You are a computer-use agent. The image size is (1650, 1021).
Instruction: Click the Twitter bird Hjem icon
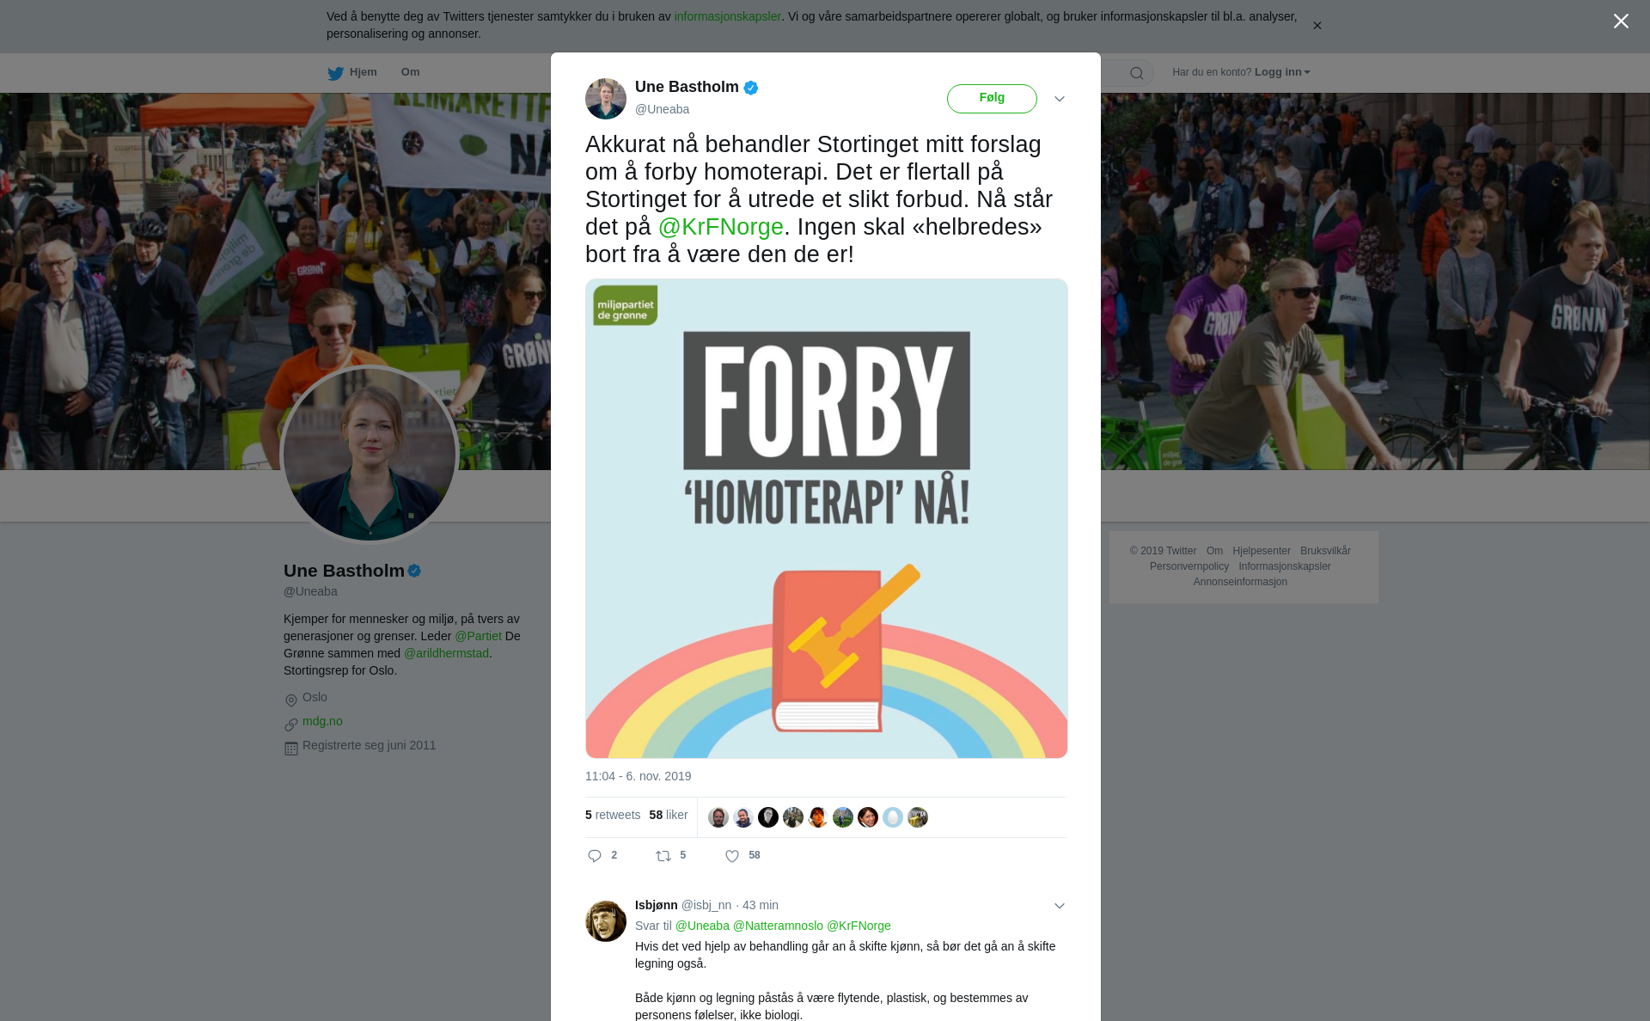click(x=335, y=73)
